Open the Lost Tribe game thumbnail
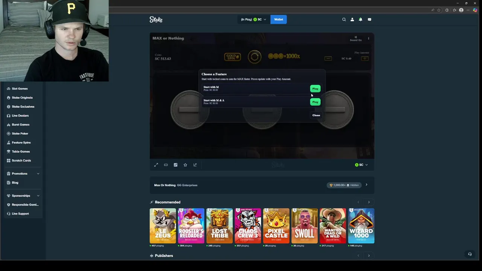 pos(220,226)
